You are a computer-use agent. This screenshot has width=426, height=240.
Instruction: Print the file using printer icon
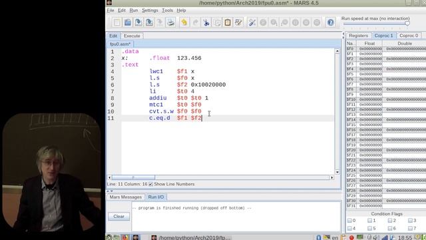[170, 22]
